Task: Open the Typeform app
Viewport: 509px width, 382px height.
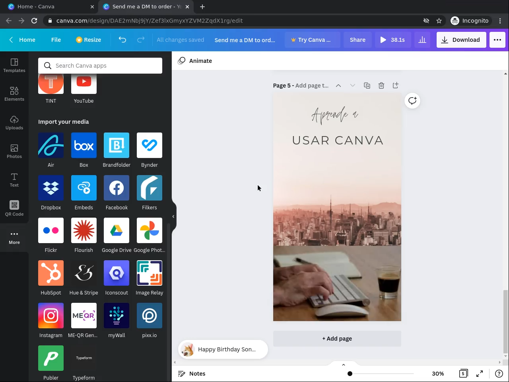Action: [x=84, y=358]
